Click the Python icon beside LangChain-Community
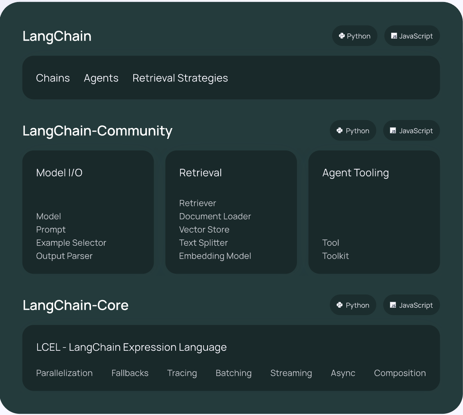Screen dimensions: 463x415 [340, 130]
